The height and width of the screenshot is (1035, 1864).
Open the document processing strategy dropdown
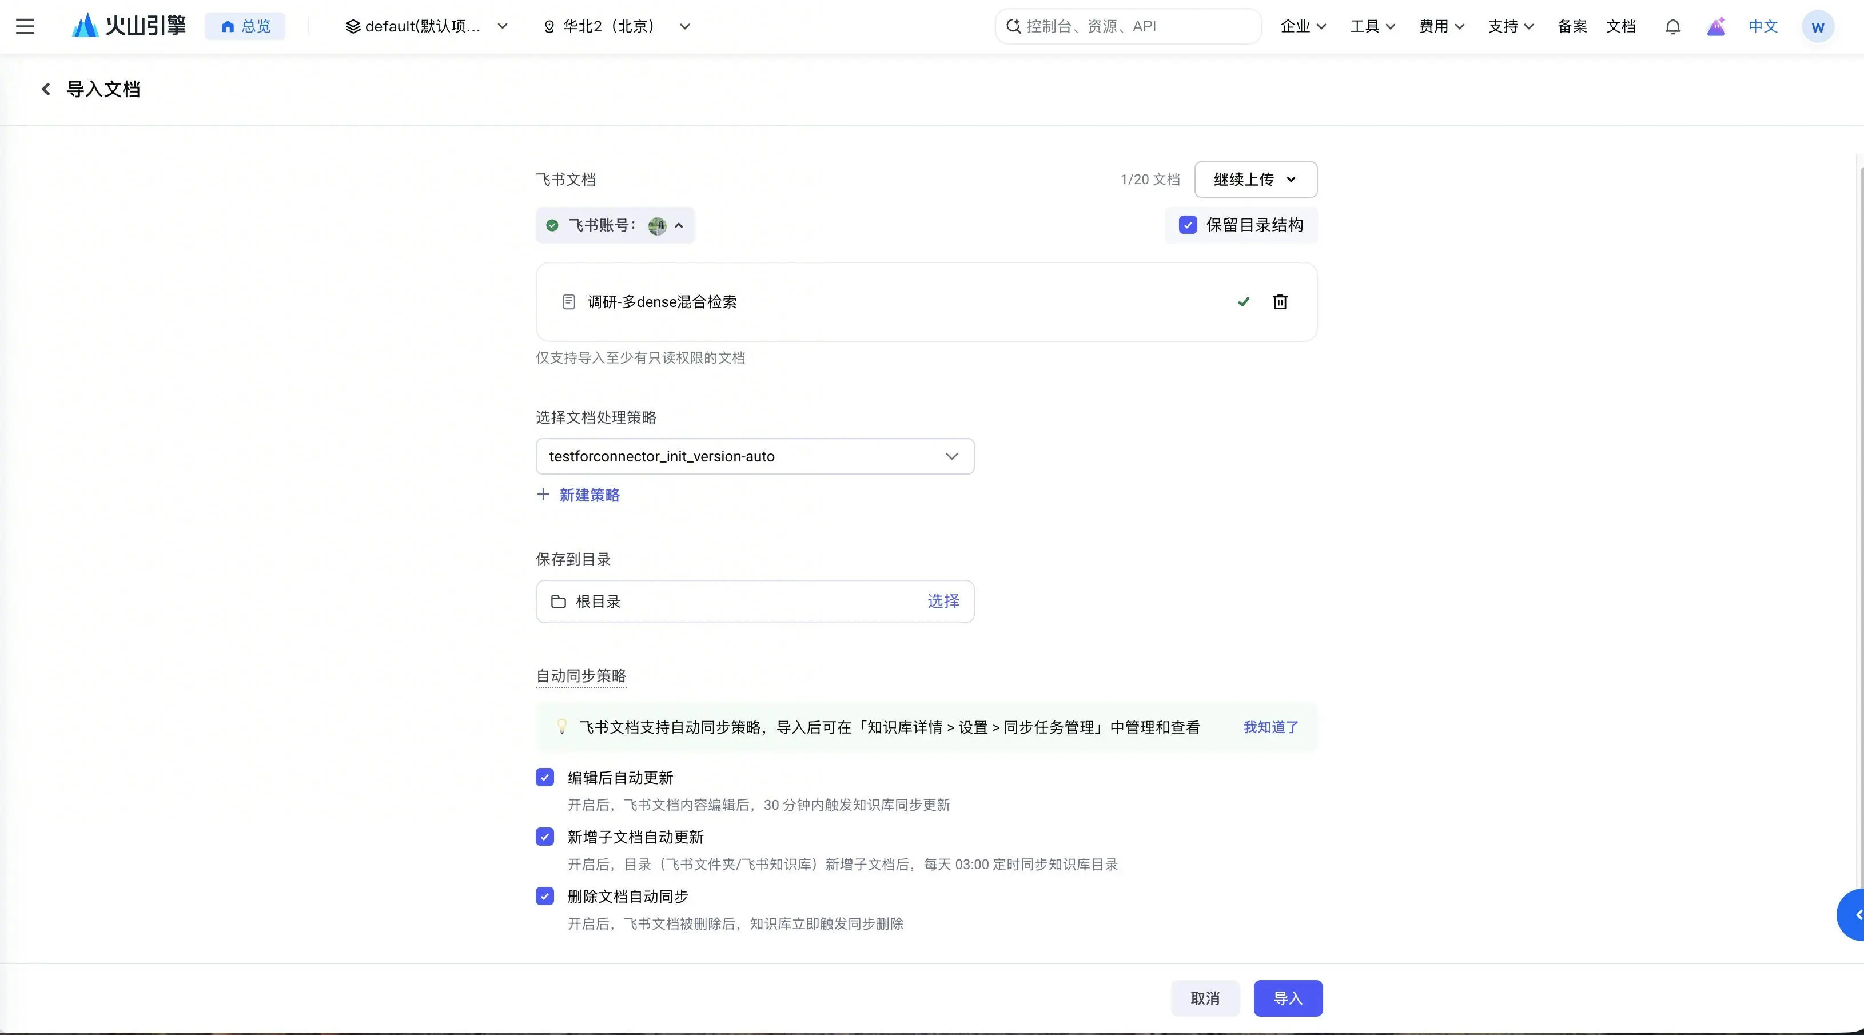755,456
